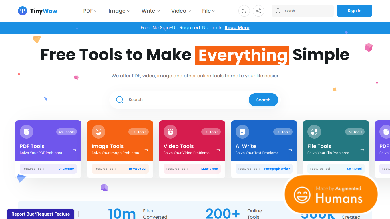Viewport: 390px width, 219px height.
Task: Click the arrow on File Tools card
Action: pos(362,150)
